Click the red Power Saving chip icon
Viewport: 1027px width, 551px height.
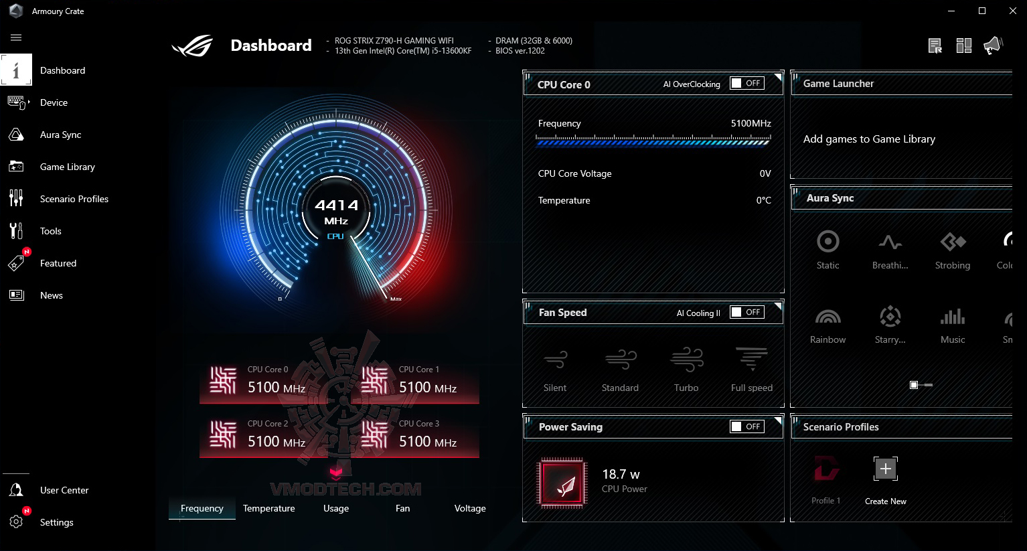pyautogui.click(x=563, y=482)
